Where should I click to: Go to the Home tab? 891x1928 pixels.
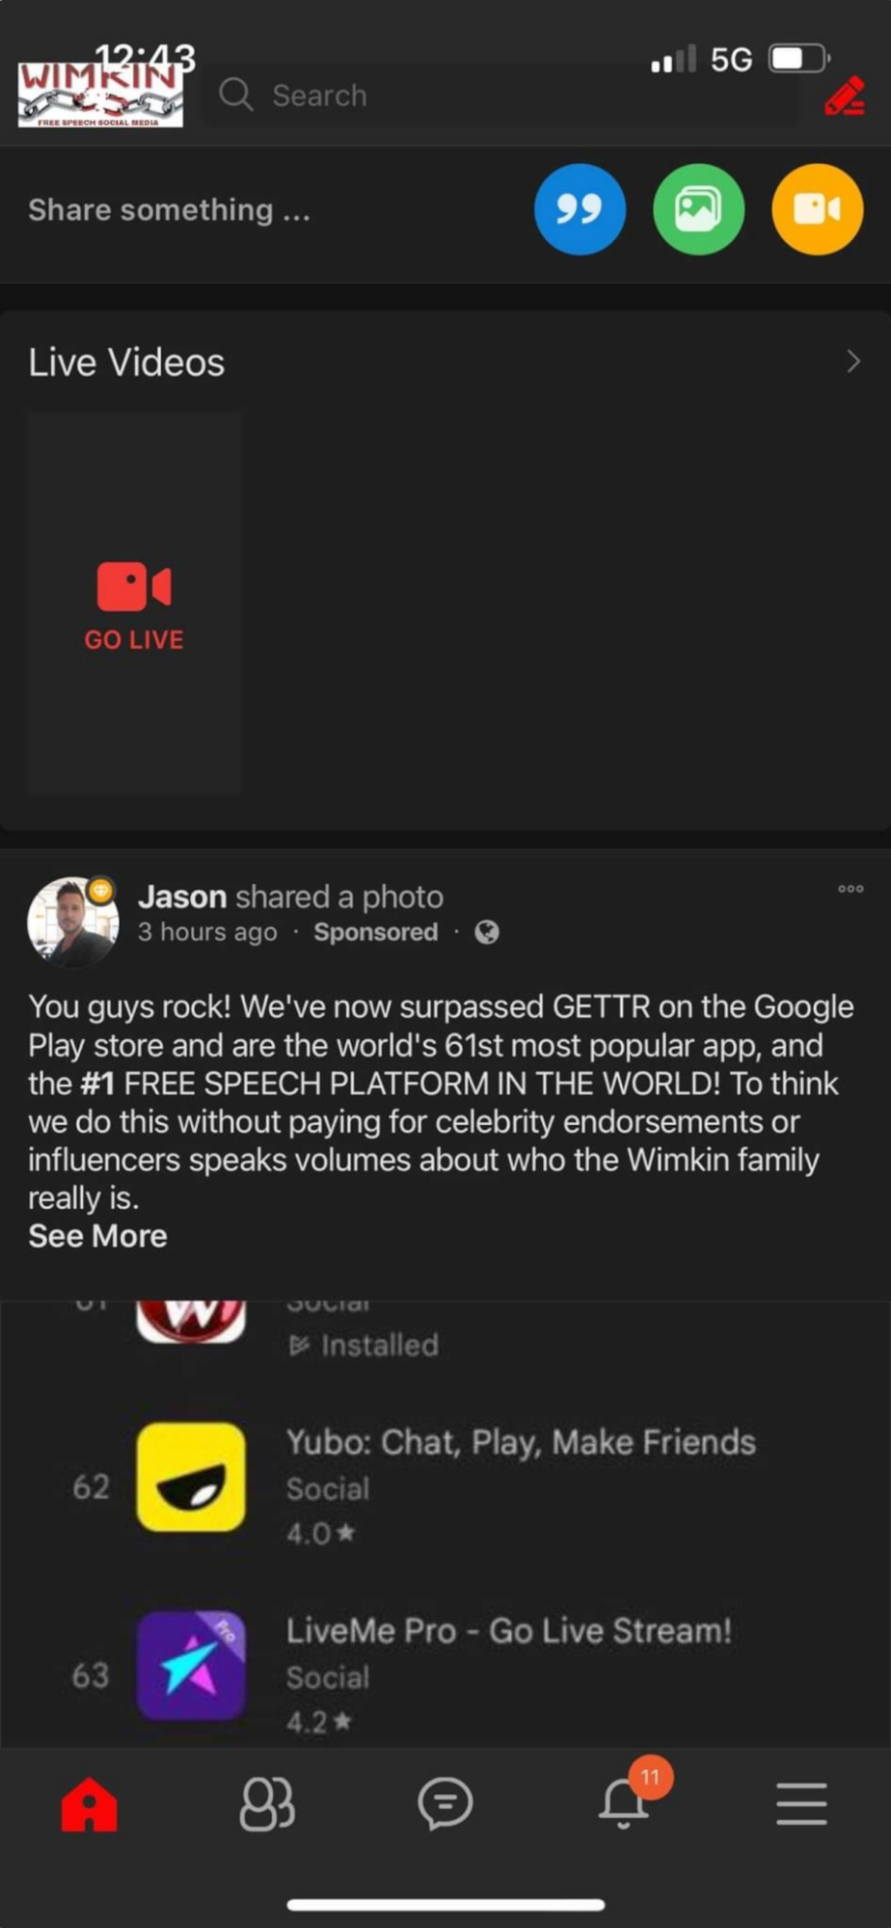pyautogui.click(x=89, y=1804)
